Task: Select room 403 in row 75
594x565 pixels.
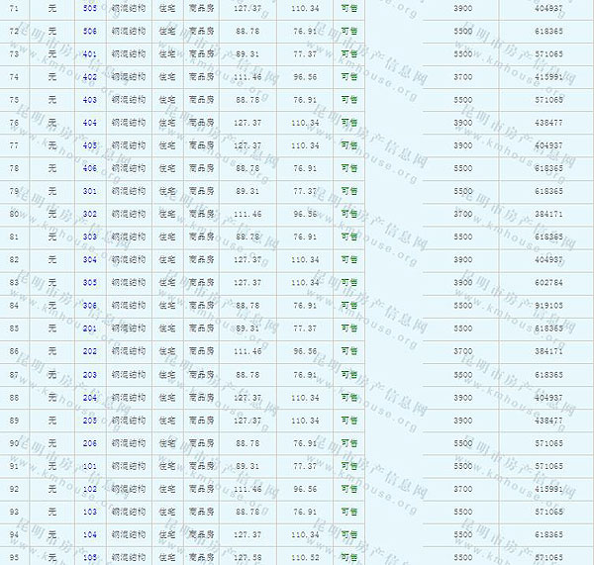Action: 90,99
